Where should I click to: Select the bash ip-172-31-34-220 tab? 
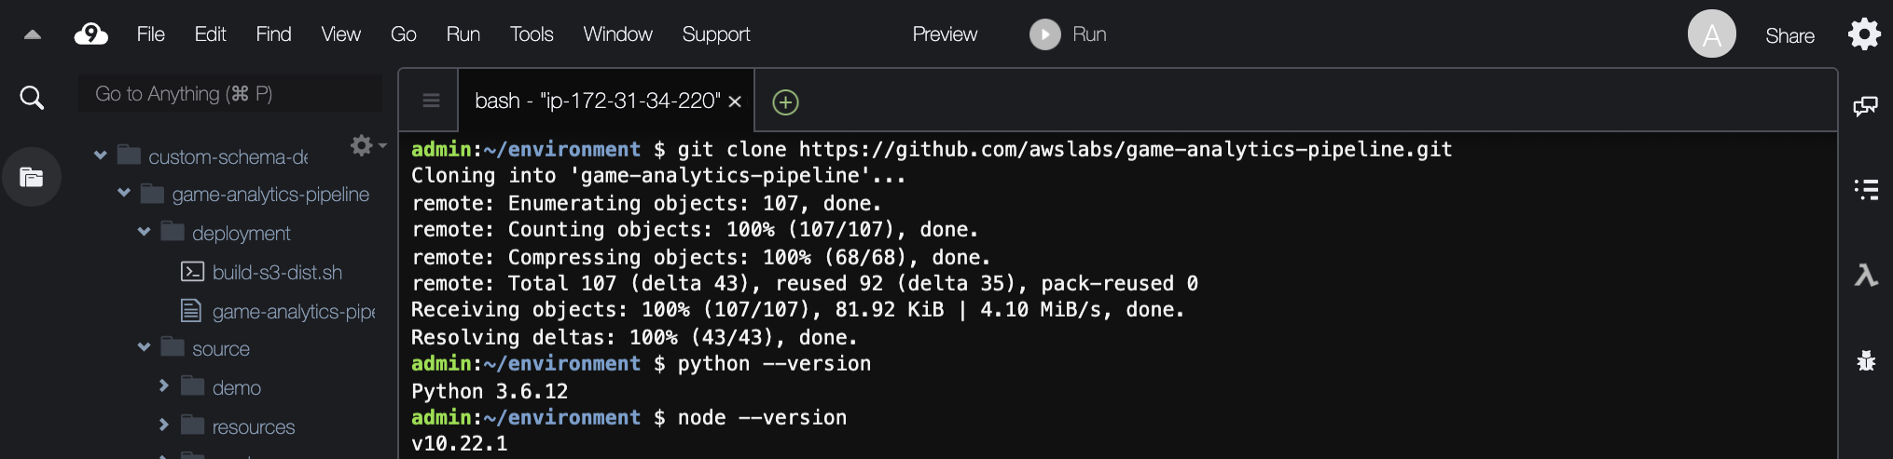[597, 101]
